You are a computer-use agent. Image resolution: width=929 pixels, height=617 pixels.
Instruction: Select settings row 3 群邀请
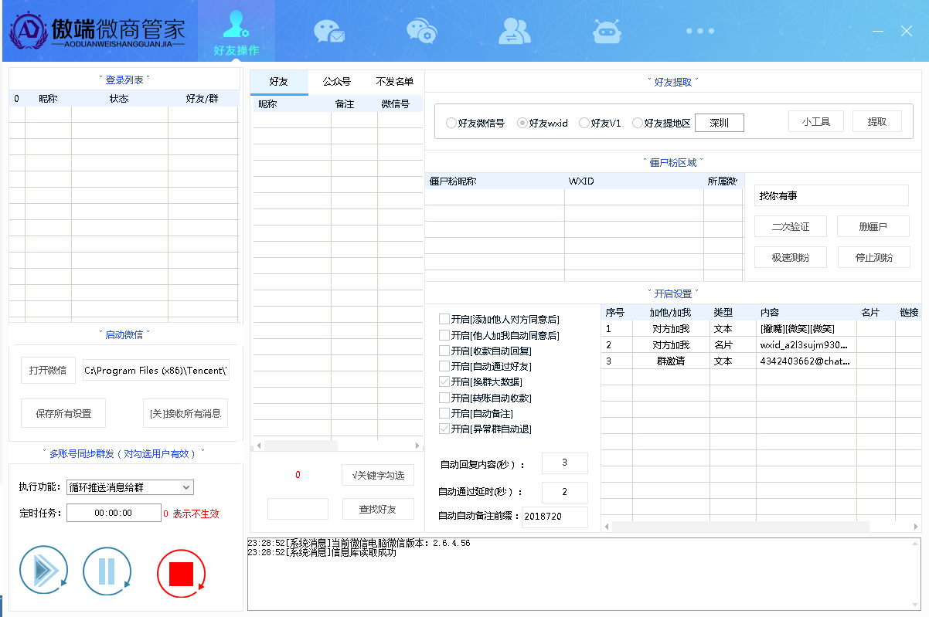tap(761, 361)
